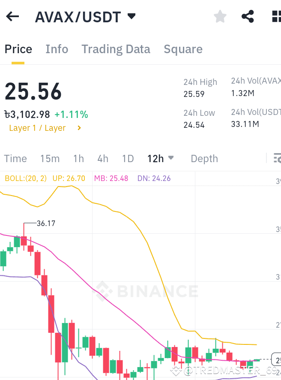Open the Square section
Viewport: 281px width, 380px height.
click(x=183, y=49)
